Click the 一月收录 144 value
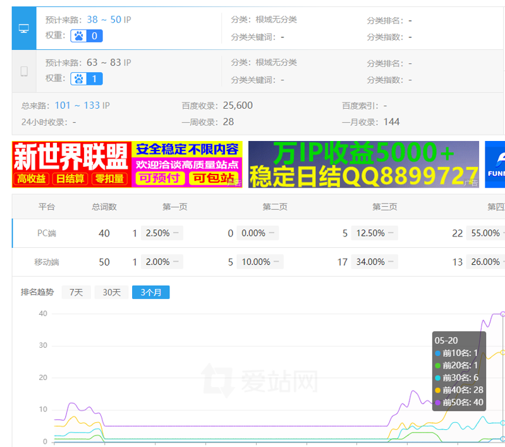Screen dimensions: 505x447 click(x=391, y=122)
